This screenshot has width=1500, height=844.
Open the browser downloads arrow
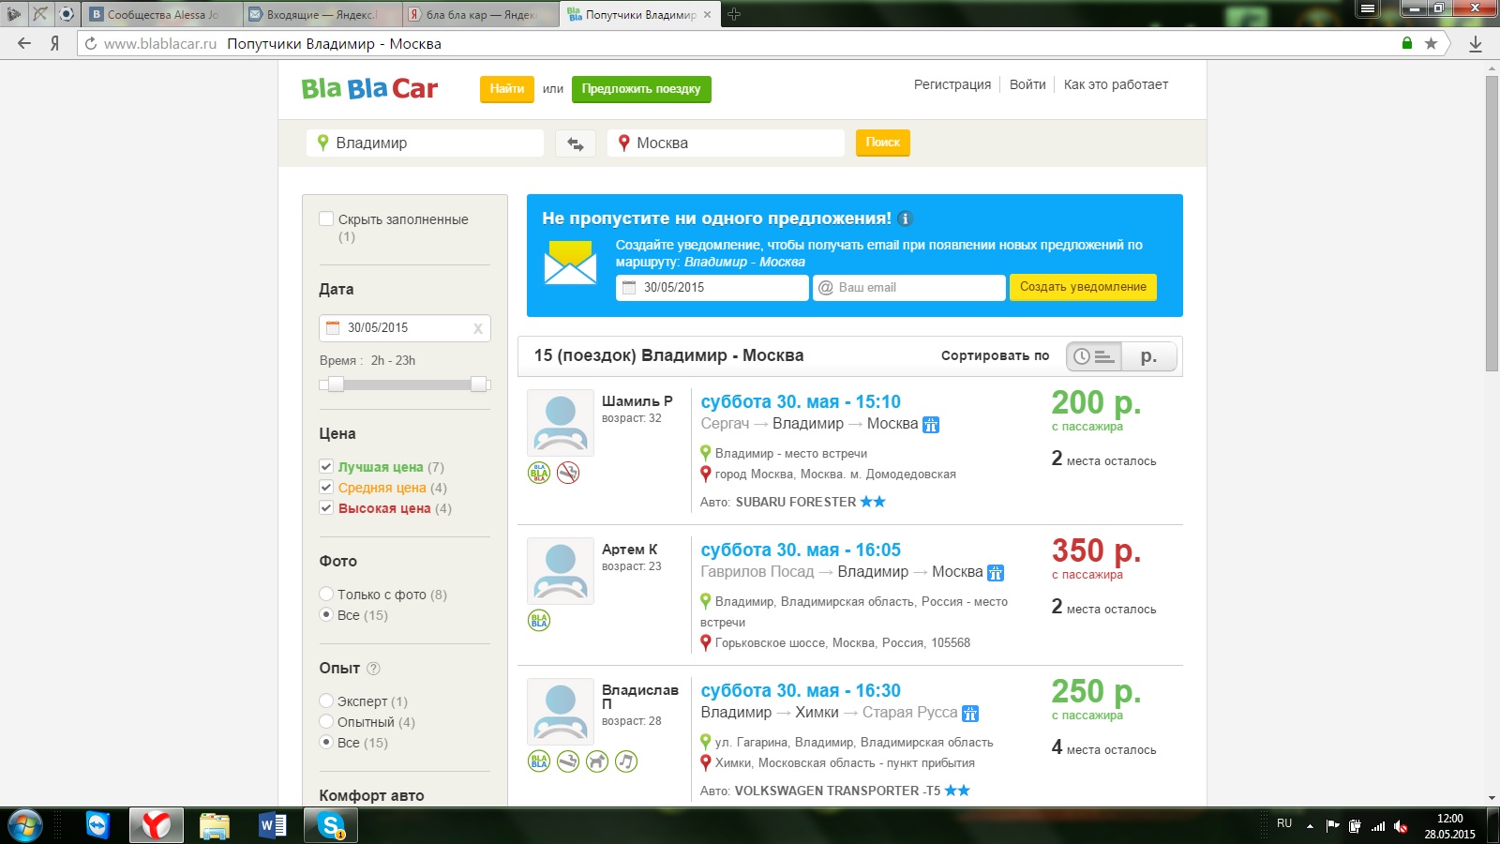(1476, 43)
